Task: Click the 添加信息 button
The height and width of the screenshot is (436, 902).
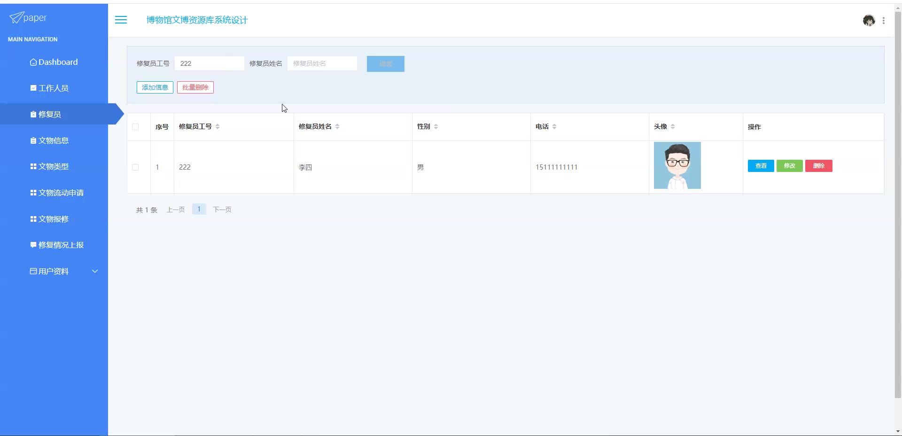Action: [x=155, y=87]
